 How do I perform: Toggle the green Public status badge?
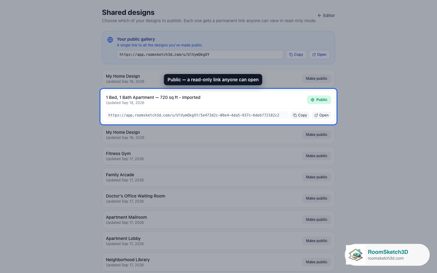click(x=319, y=100)
